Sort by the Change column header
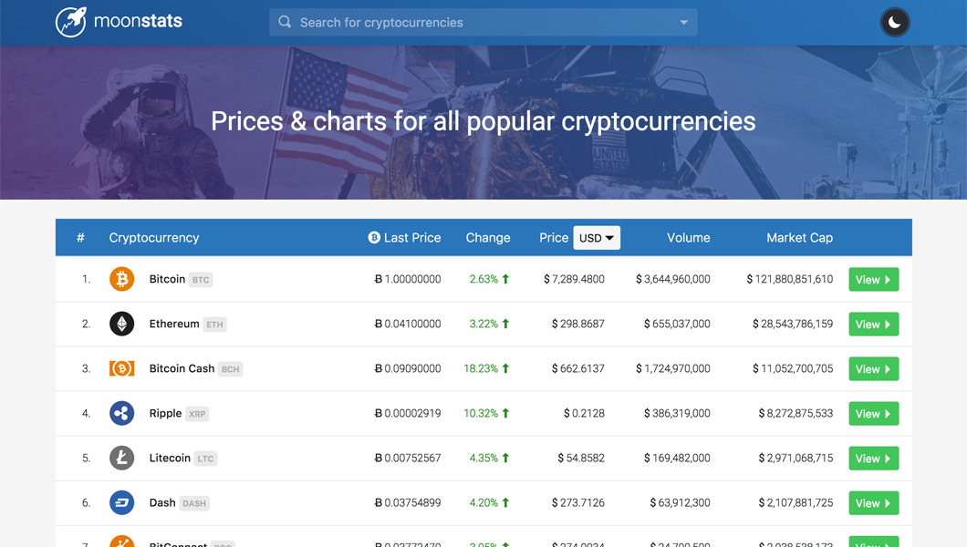The width and height of the screenshot is (967, 547). click(488, 238)
